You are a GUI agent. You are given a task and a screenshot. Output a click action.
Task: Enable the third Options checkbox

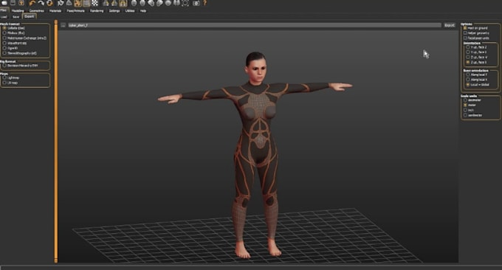(x=476, y=38)
